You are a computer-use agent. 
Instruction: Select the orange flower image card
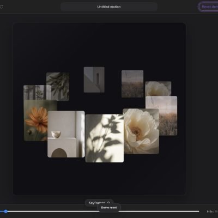click(35, 120)
